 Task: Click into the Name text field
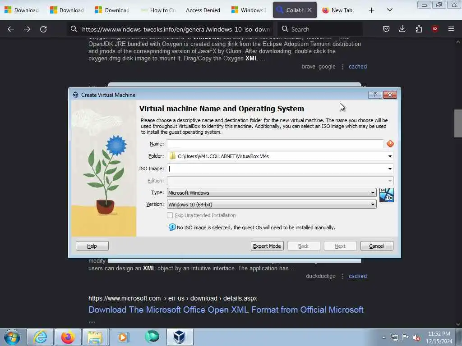click(275, 144)
